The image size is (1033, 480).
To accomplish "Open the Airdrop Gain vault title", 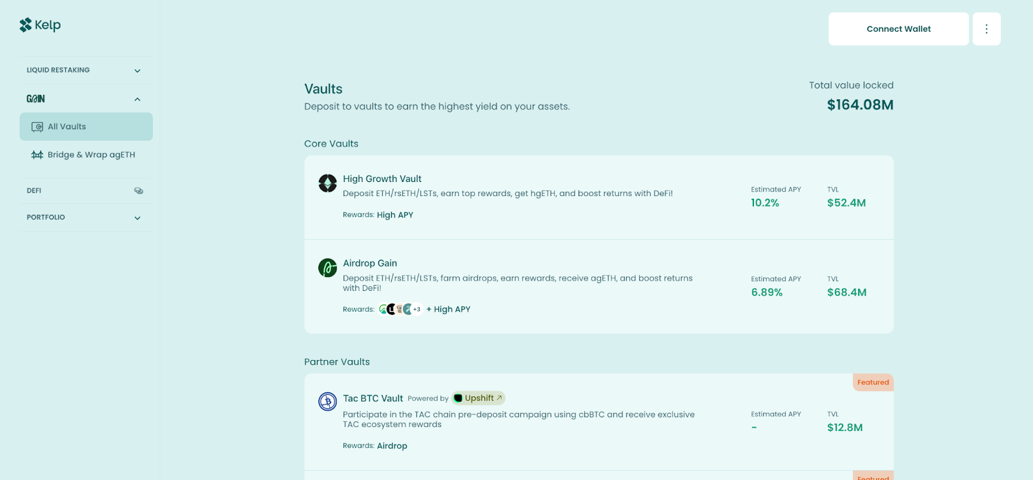I will pos(370,263).
